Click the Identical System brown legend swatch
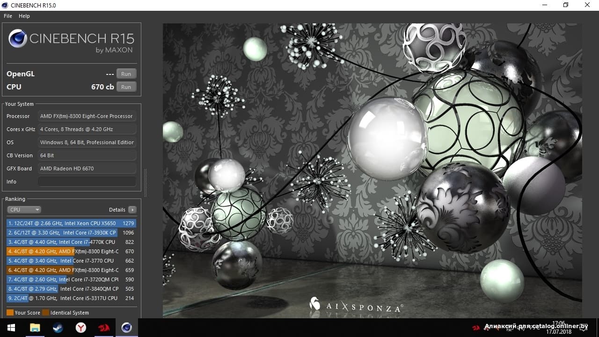Image resolution: width=599 pixels, height=337 pixels. point(45,313)
